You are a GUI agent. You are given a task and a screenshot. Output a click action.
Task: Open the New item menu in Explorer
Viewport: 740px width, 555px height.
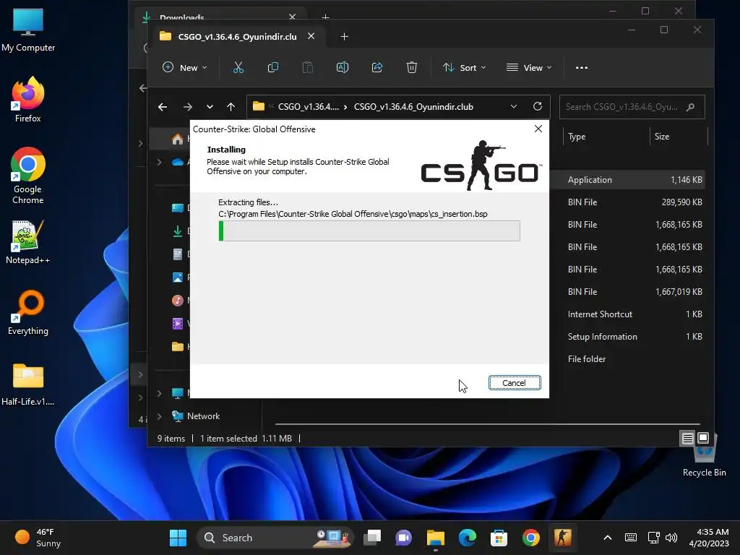click(x=184, y=67)
